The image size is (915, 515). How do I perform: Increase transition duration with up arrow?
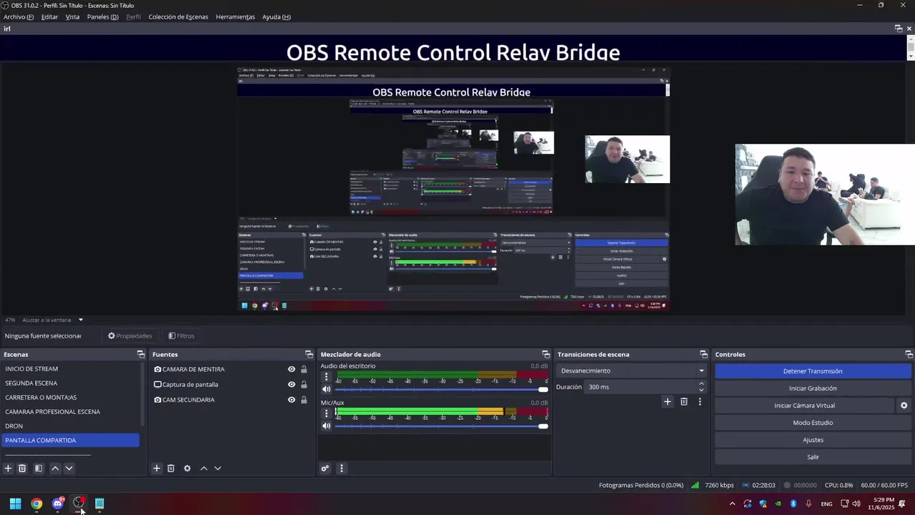[x=701, y=383]
